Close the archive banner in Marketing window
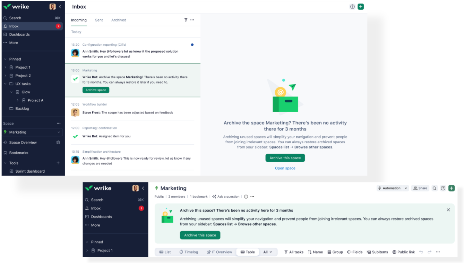Screen dimensions: 464x263 coord(448,210)
